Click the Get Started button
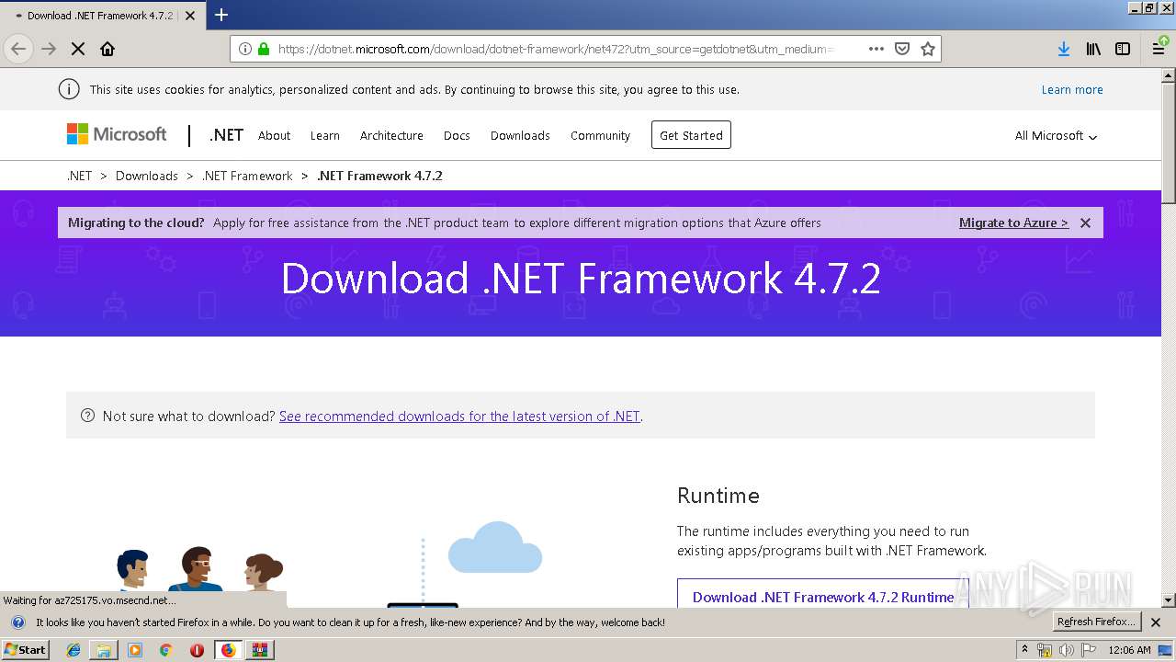This screenshot has width=1176, height=662. click(x=691, y=135)
